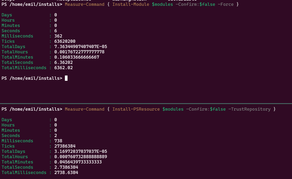The image size is (292, 179).
Task: Click the TotalMilliseconds value 6362.02
Action: (x=64, y=68)
